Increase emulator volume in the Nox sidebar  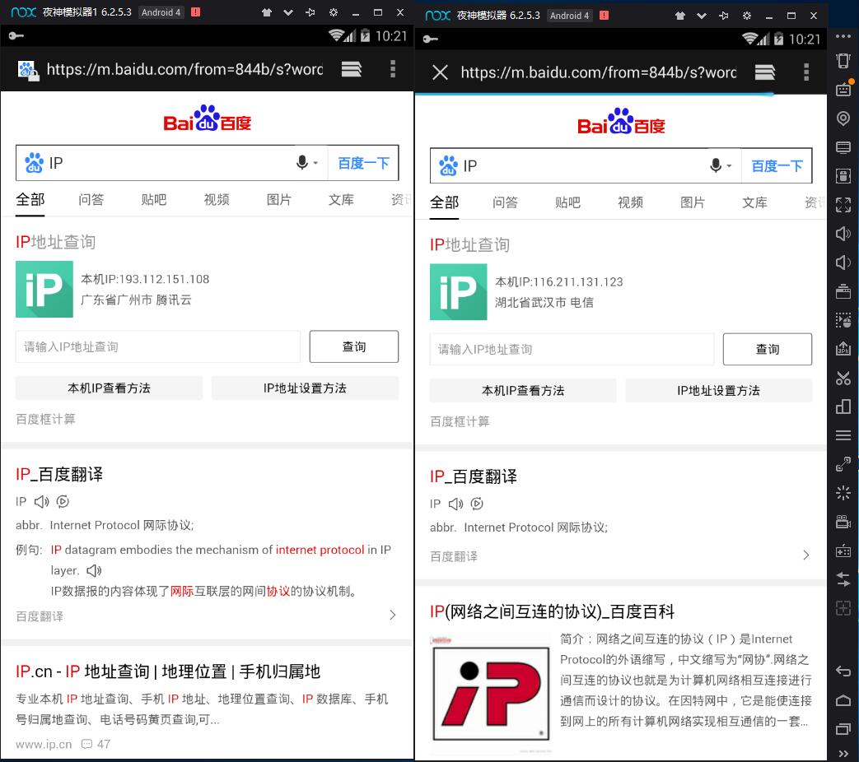tap(843, 234)
